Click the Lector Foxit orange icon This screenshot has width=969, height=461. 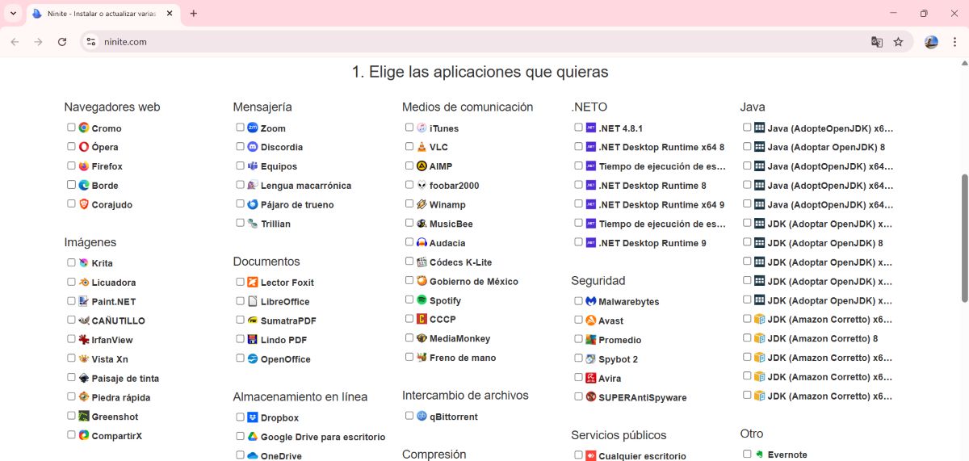[252, 283]
